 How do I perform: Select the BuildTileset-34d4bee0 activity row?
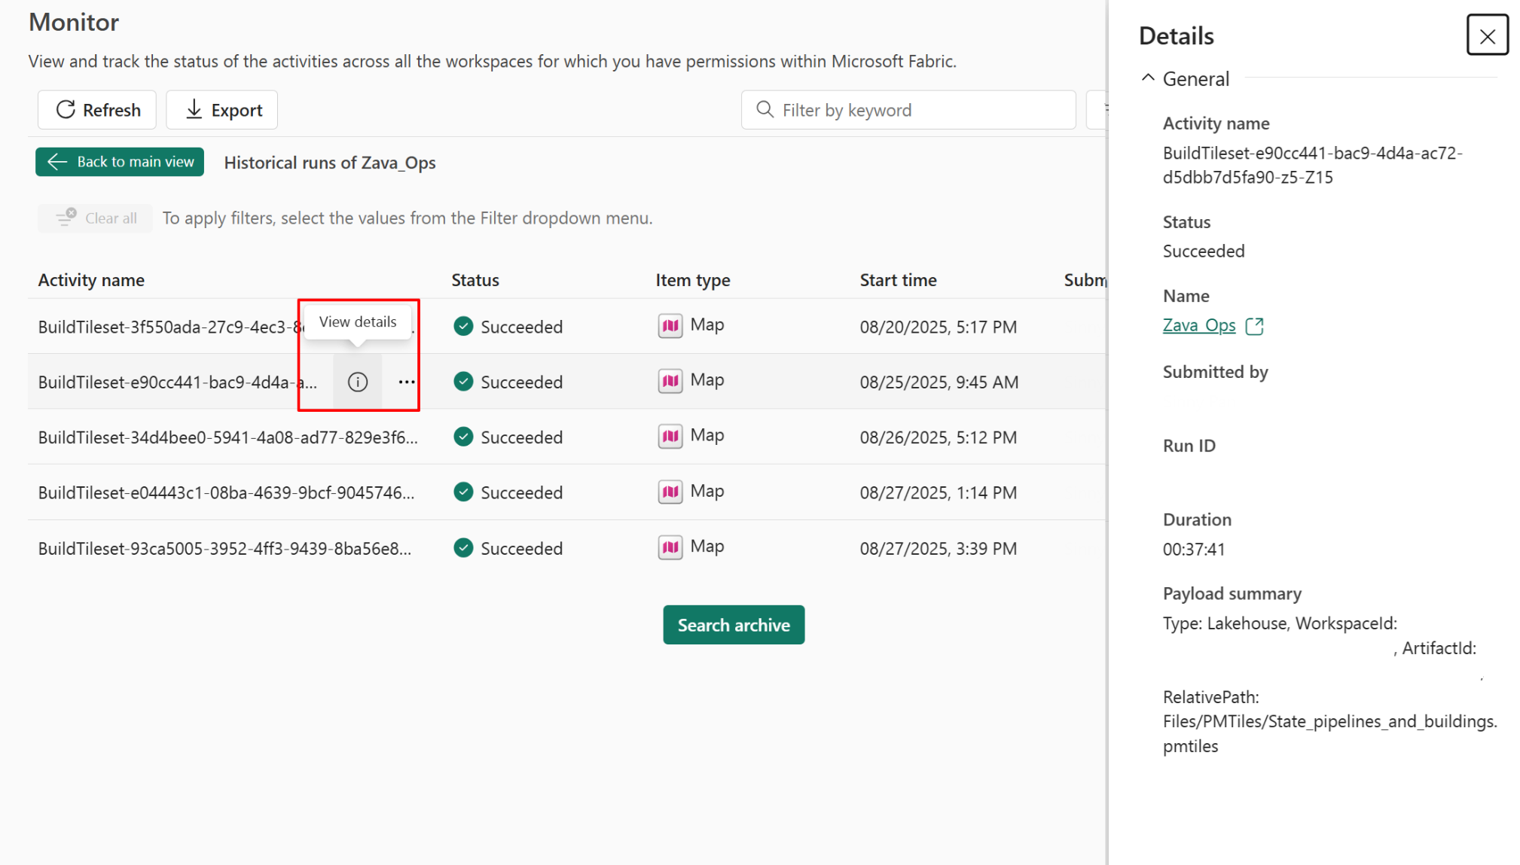click(x=227, y=437)
